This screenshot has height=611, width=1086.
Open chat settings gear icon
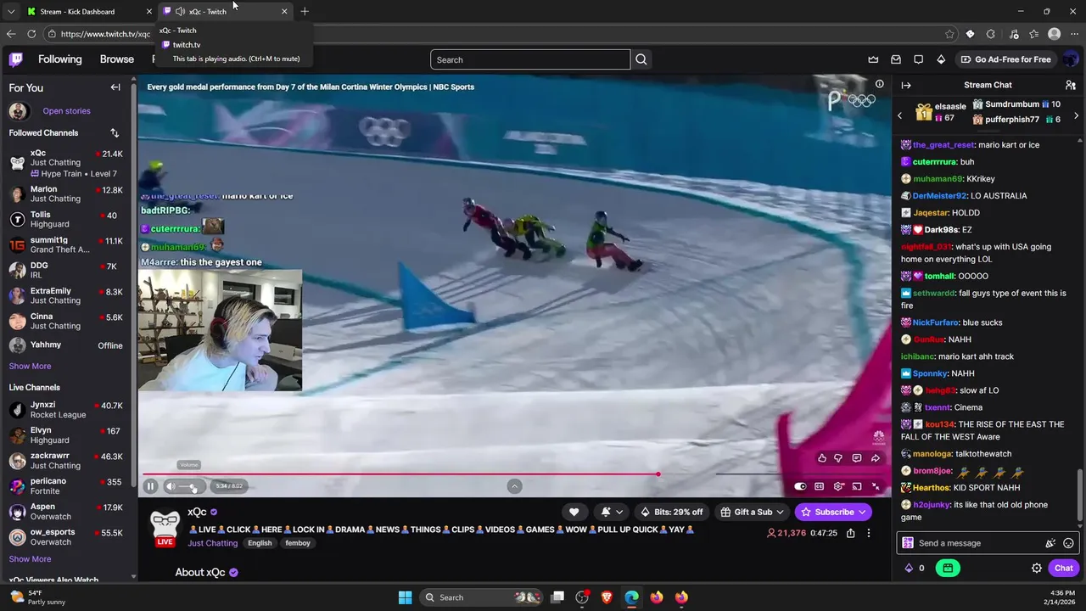tap(1037, 568)
